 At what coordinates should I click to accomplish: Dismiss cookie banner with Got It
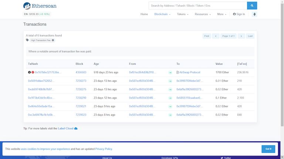coord(268,149)
